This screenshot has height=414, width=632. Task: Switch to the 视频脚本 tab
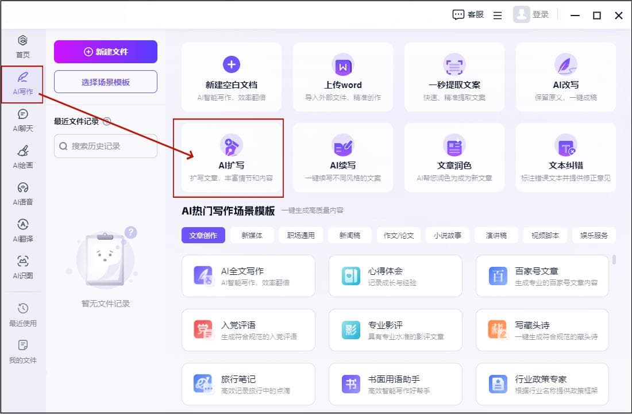click(x=545, y=235)
